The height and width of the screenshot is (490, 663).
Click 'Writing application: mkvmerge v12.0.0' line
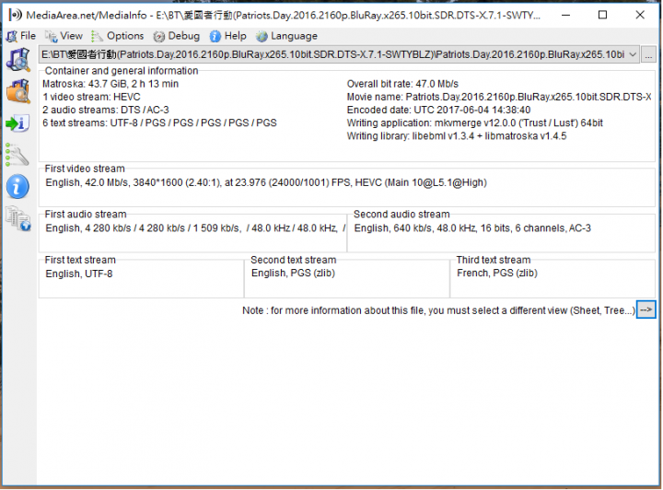tap(475, 123)
